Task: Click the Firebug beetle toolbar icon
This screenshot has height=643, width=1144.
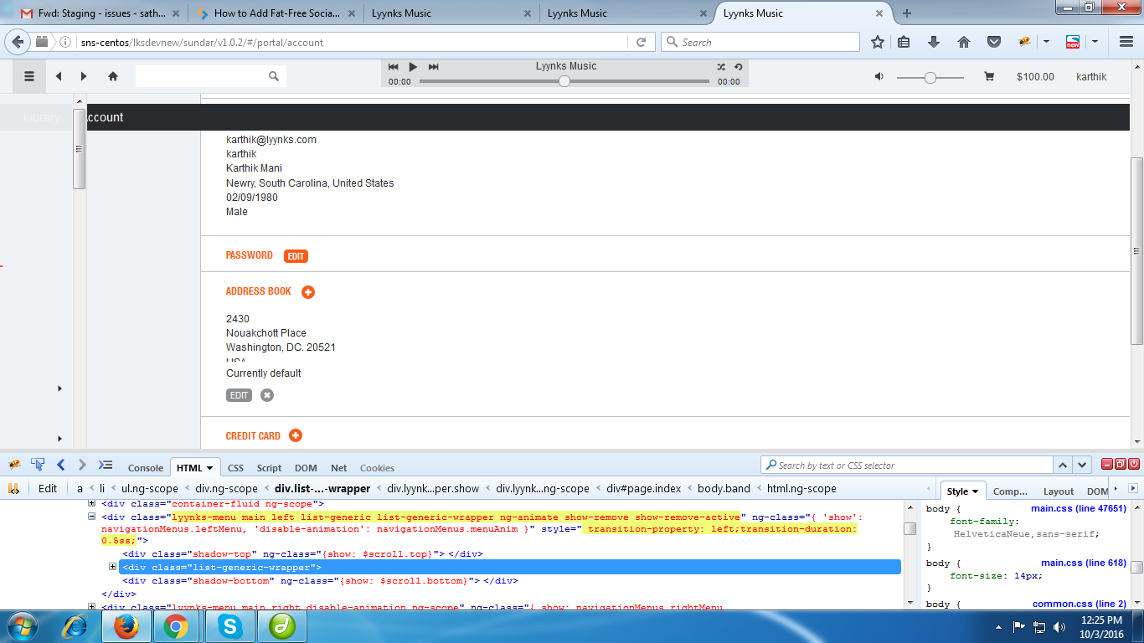Action: tap(1023, 42)
